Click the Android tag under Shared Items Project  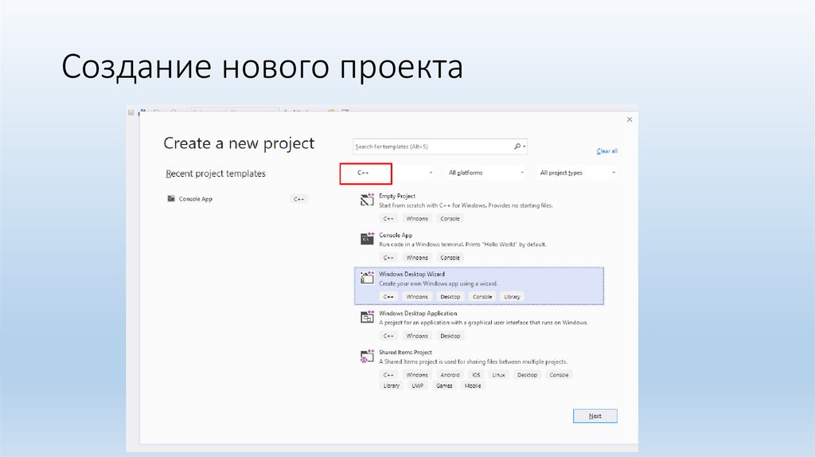pos(450,375)
